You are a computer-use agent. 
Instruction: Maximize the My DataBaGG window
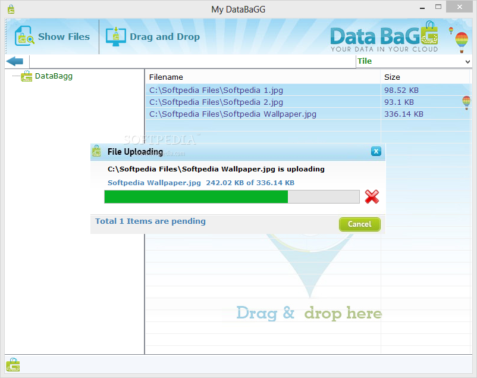(438, 7)
